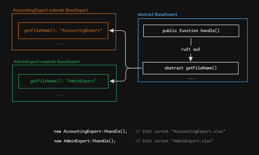Select the orange getFileName(): "AccountingExport" box
Image resolution: width=259 pixels, height=155 pixels.
pos(63,31)
